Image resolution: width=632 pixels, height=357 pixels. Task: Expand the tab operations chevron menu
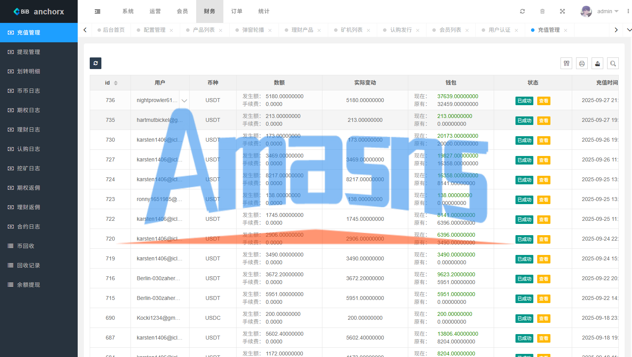click(x=629, y=30)
